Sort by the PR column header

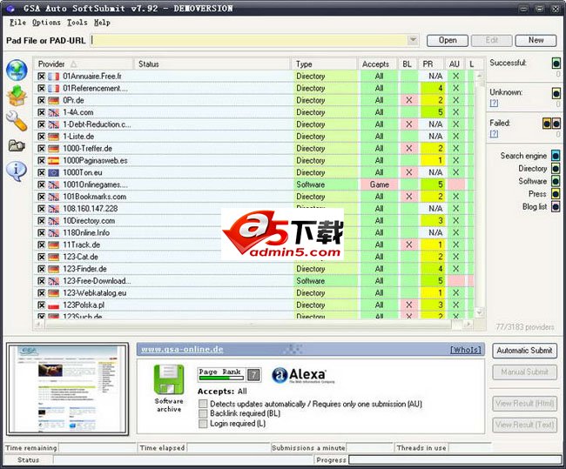point(431,64)
